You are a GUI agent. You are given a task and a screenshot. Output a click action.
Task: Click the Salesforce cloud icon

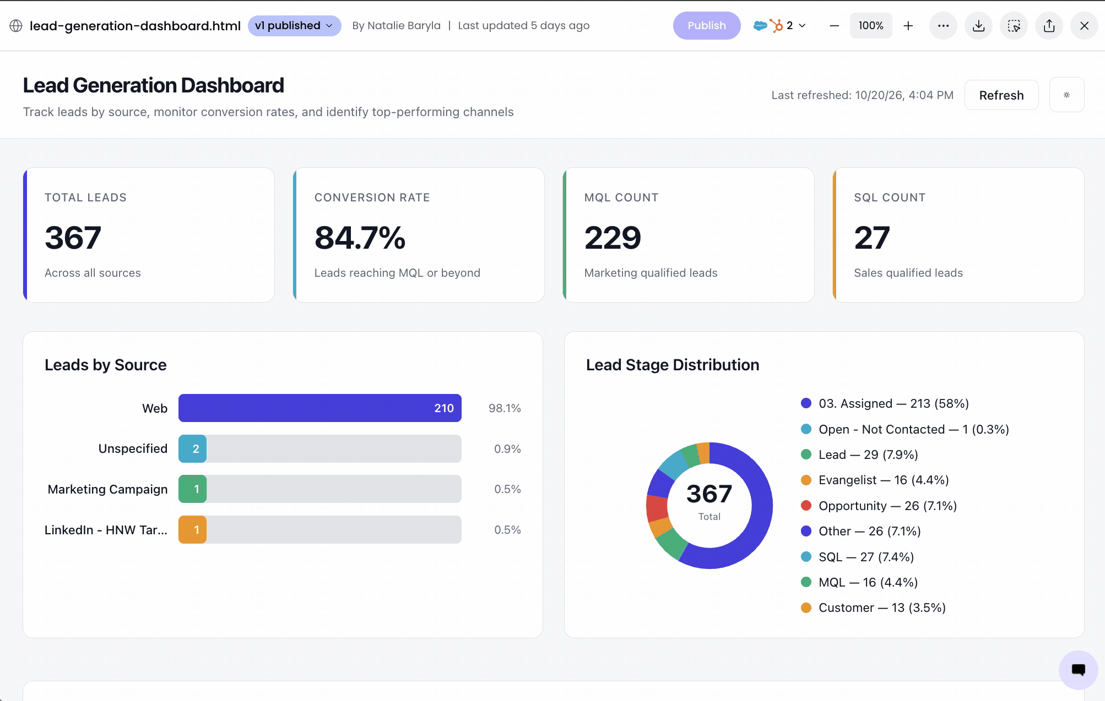coord(760,26)
